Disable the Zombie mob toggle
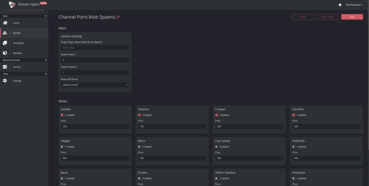The image size is (369, 186). click(63, 115)
